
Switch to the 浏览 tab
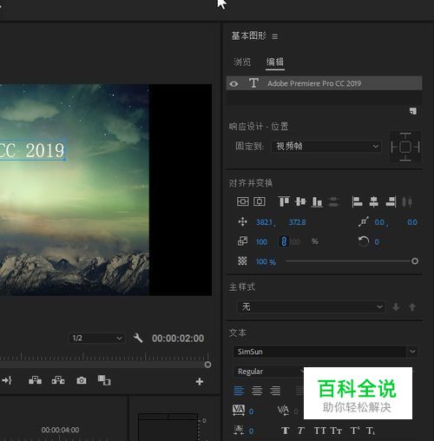coord(242,62)
